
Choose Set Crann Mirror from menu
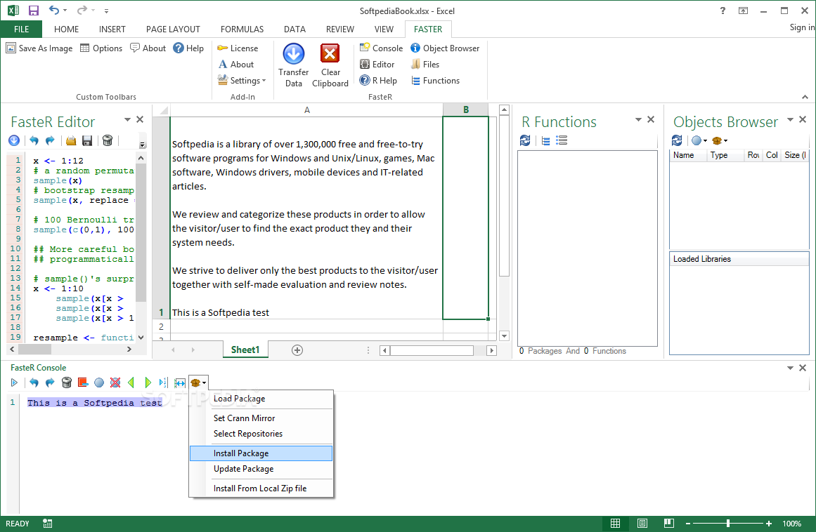[x=261, y=418]
